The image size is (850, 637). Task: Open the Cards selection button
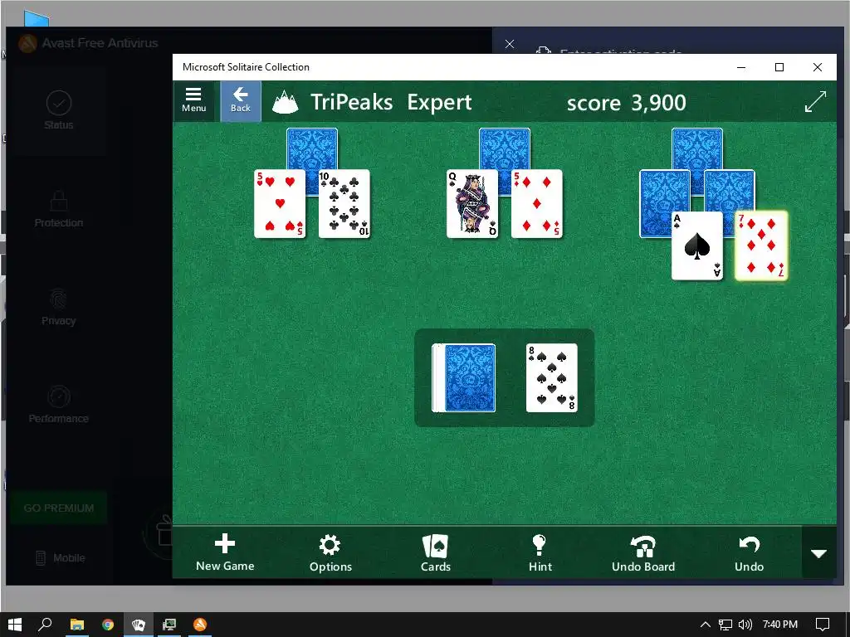coord(435,553)
